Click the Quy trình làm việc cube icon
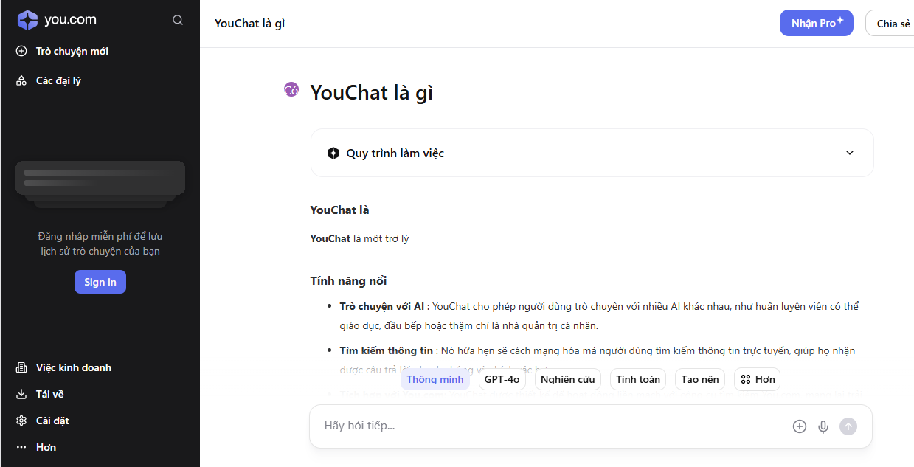Screen dimensions: 914x467 pyautogui.click(x=333, y=153)
